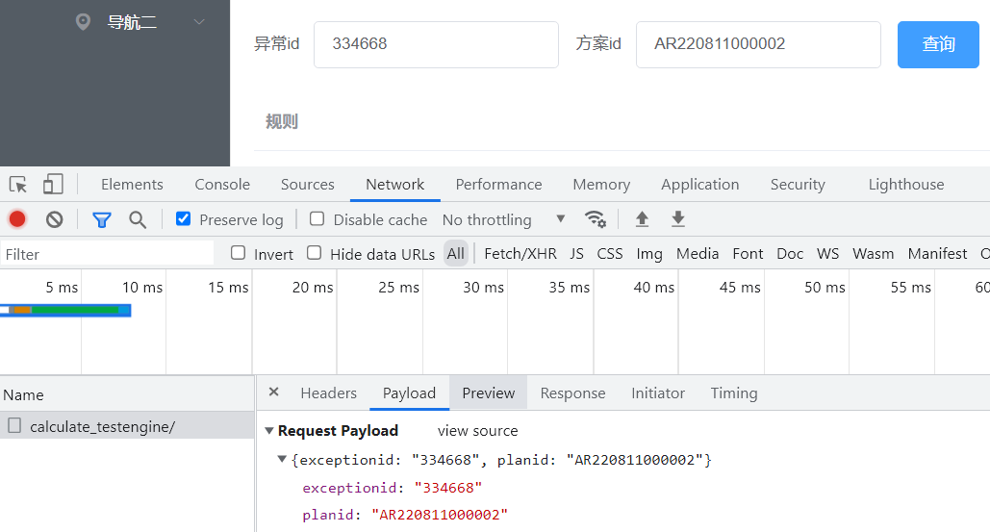
Task: Click the 查询 button
Action: pyautogui.click(x=938, y=44)
